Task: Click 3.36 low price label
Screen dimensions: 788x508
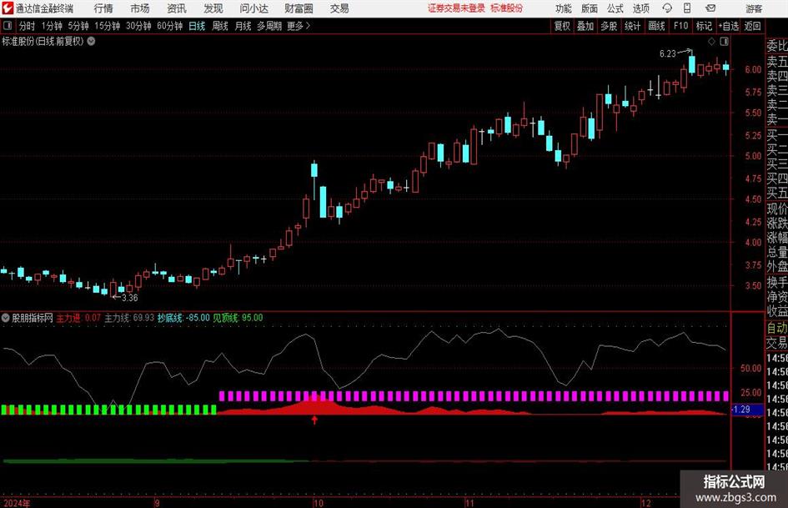Action: [129, 298]
